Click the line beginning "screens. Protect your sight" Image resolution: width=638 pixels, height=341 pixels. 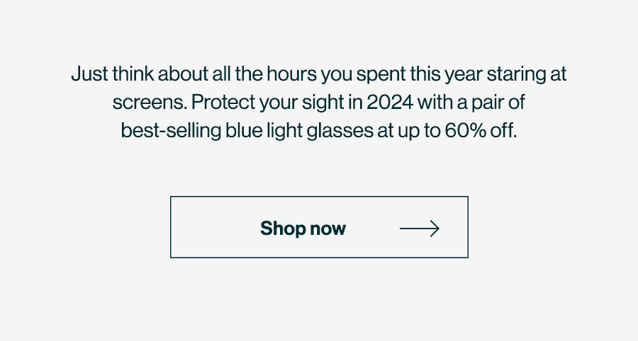coord(319,103)
